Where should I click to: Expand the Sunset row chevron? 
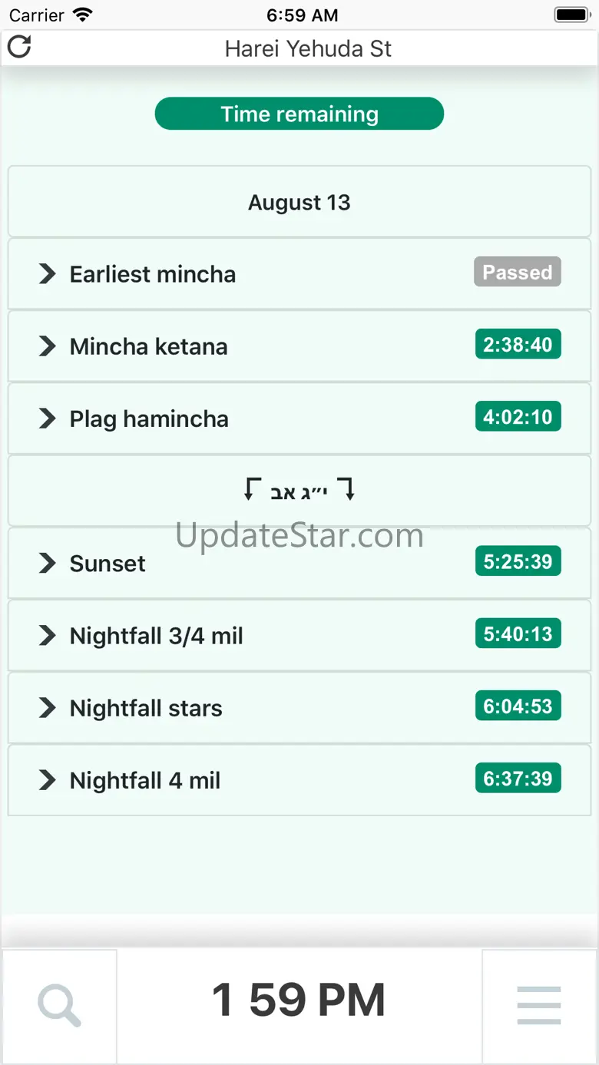point(48,563)
